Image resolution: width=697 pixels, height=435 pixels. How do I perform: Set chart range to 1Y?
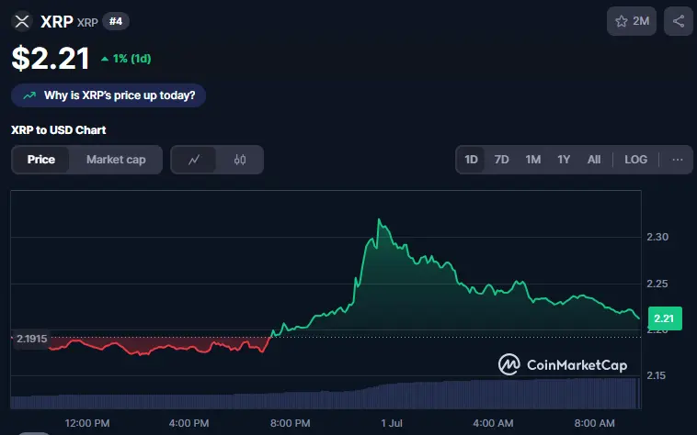coord(564,160)
